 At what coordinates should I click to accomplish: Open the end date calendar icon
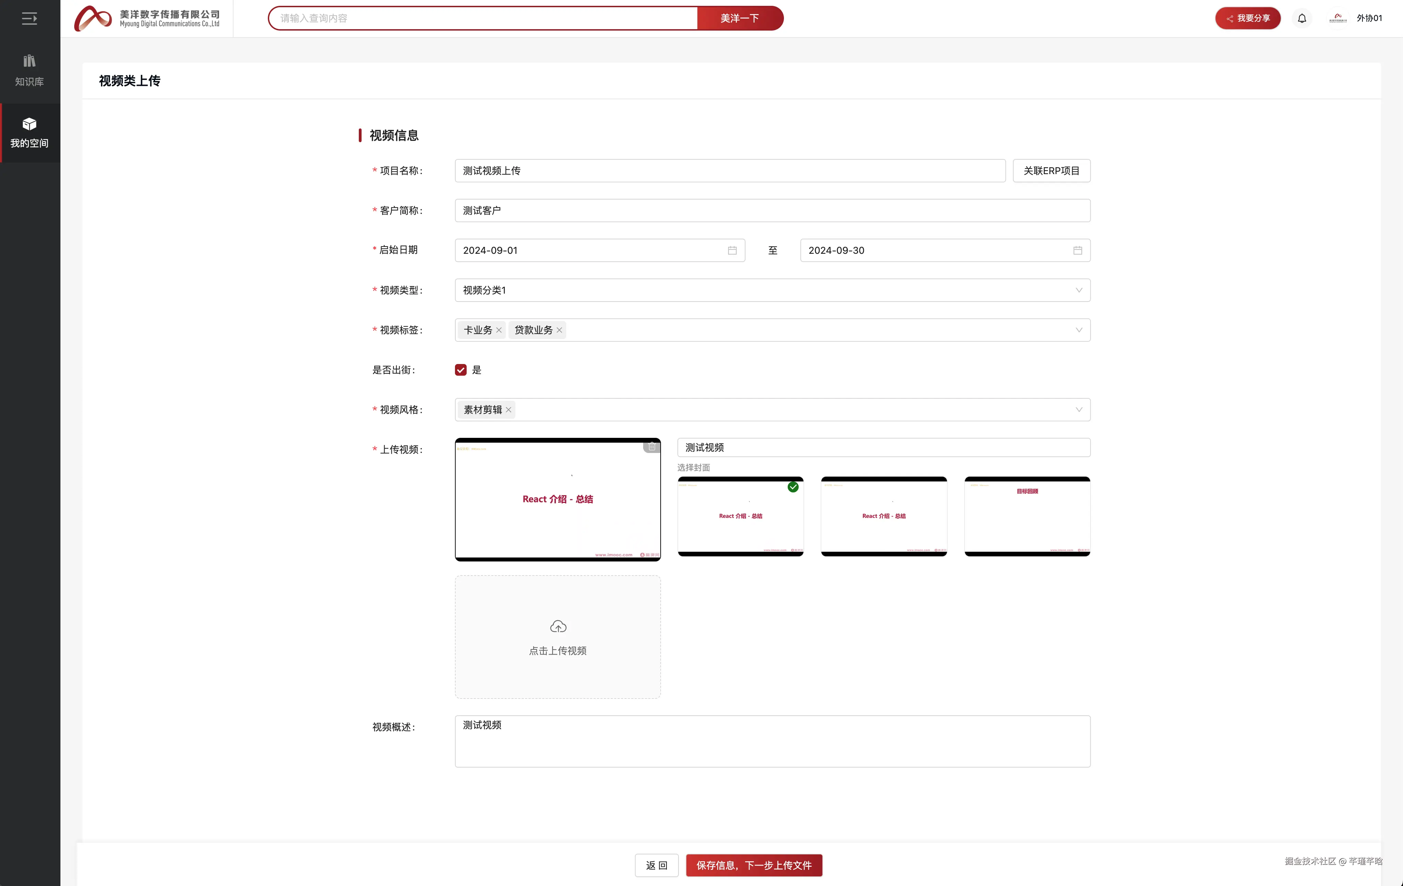click(x=1077, y=250)
